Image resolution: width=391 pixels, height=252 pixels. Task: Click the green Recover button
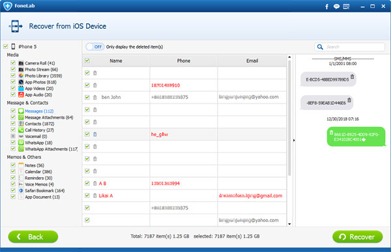coord(357,236)
